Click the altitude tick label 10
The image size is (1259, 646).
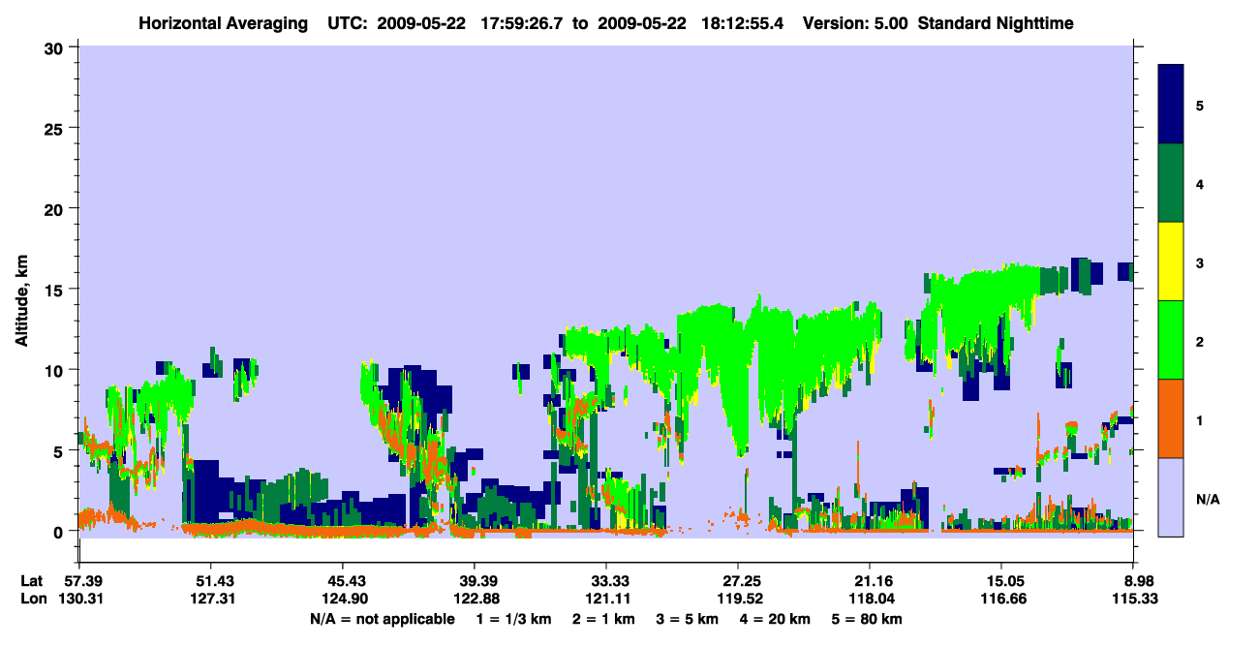click(55, 369)
